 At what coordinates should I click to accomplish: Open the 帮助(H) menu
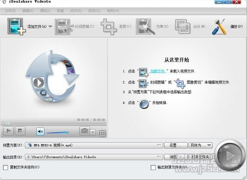pos(113,11)
